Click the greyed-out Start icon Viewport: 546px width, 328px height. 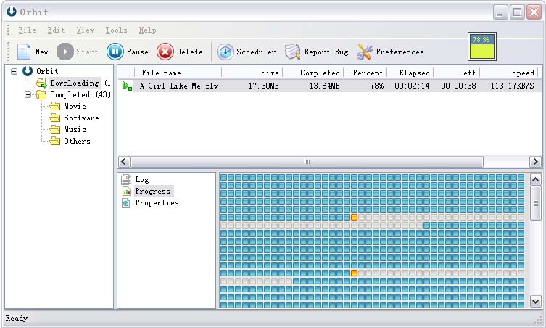click(x=65, y=52)
